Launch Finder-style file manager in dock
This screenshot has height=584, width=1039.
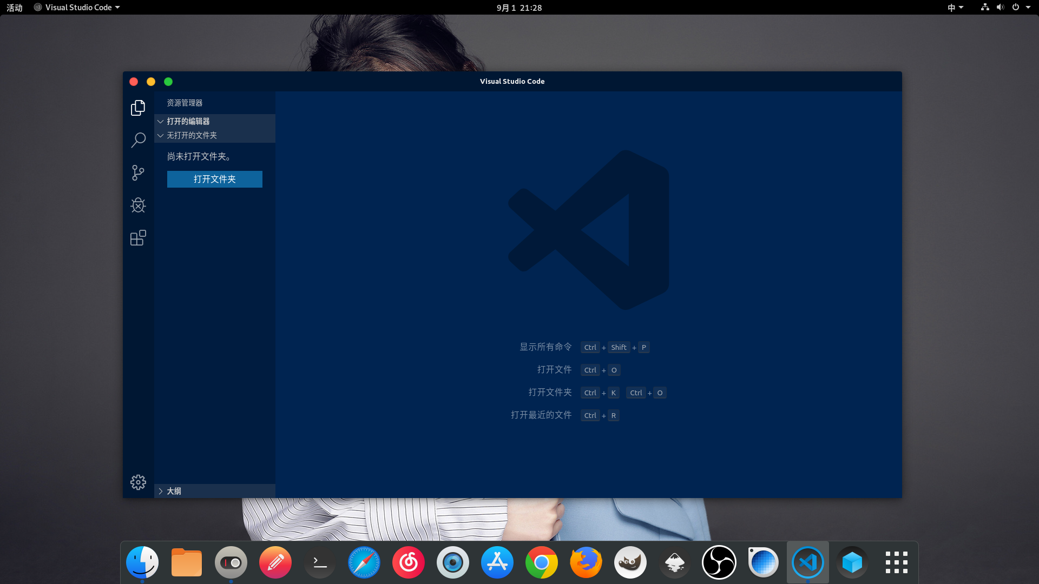click(142, 562)
